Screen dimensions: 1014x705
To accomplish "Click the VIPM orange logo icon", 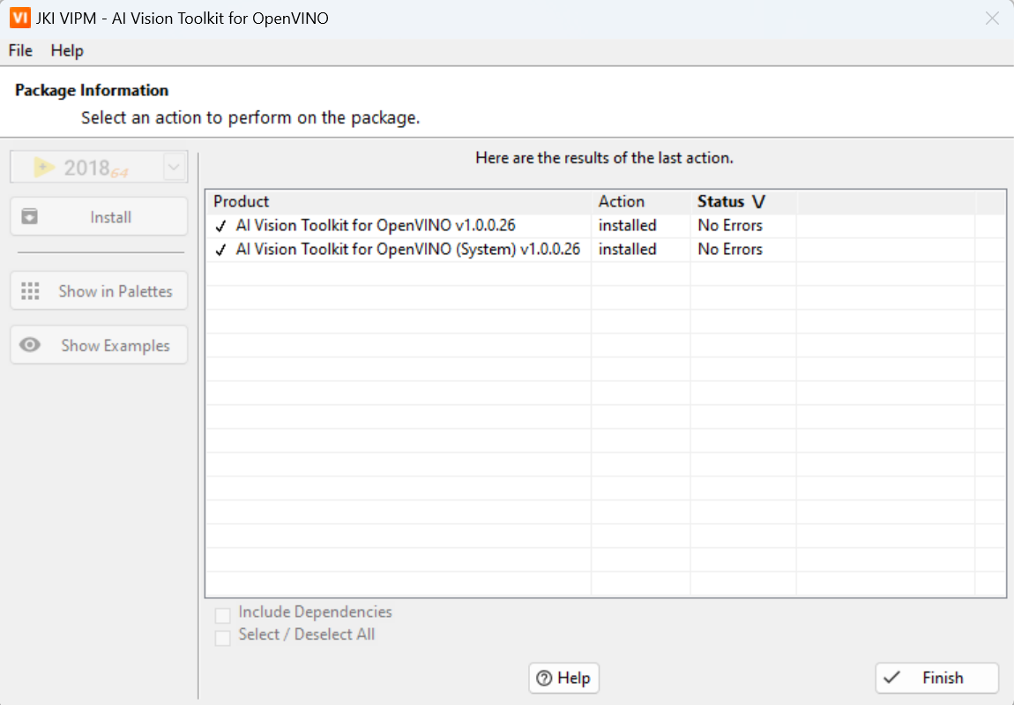I will [19, 18].
